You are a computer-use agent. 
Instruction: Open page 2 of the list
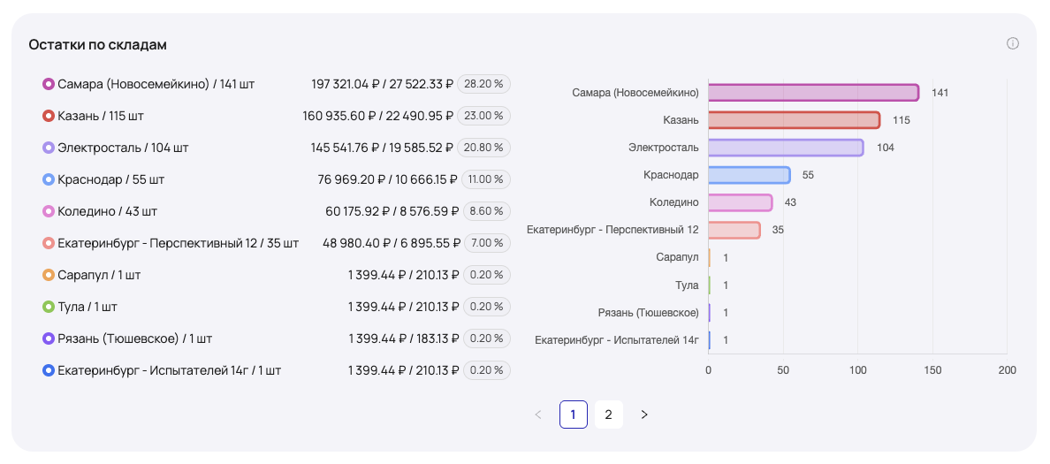pos(608,415)
